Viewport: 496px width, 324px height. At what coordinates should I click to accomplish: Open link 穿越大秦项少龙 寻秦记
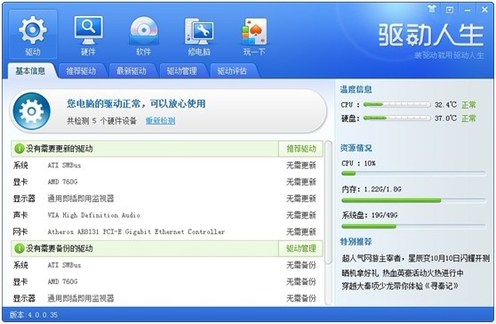tap(399, 286)
